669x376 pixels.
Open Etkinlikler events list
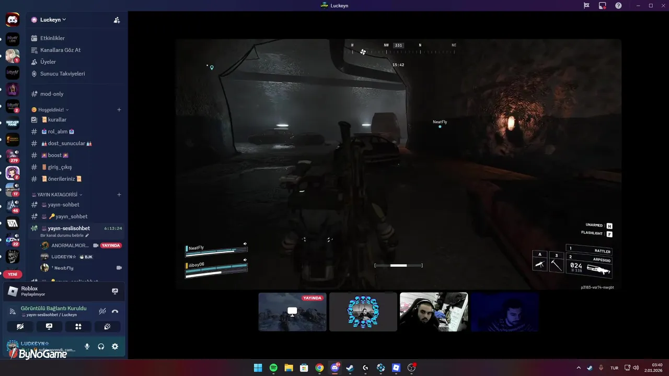tap(77, 38)
